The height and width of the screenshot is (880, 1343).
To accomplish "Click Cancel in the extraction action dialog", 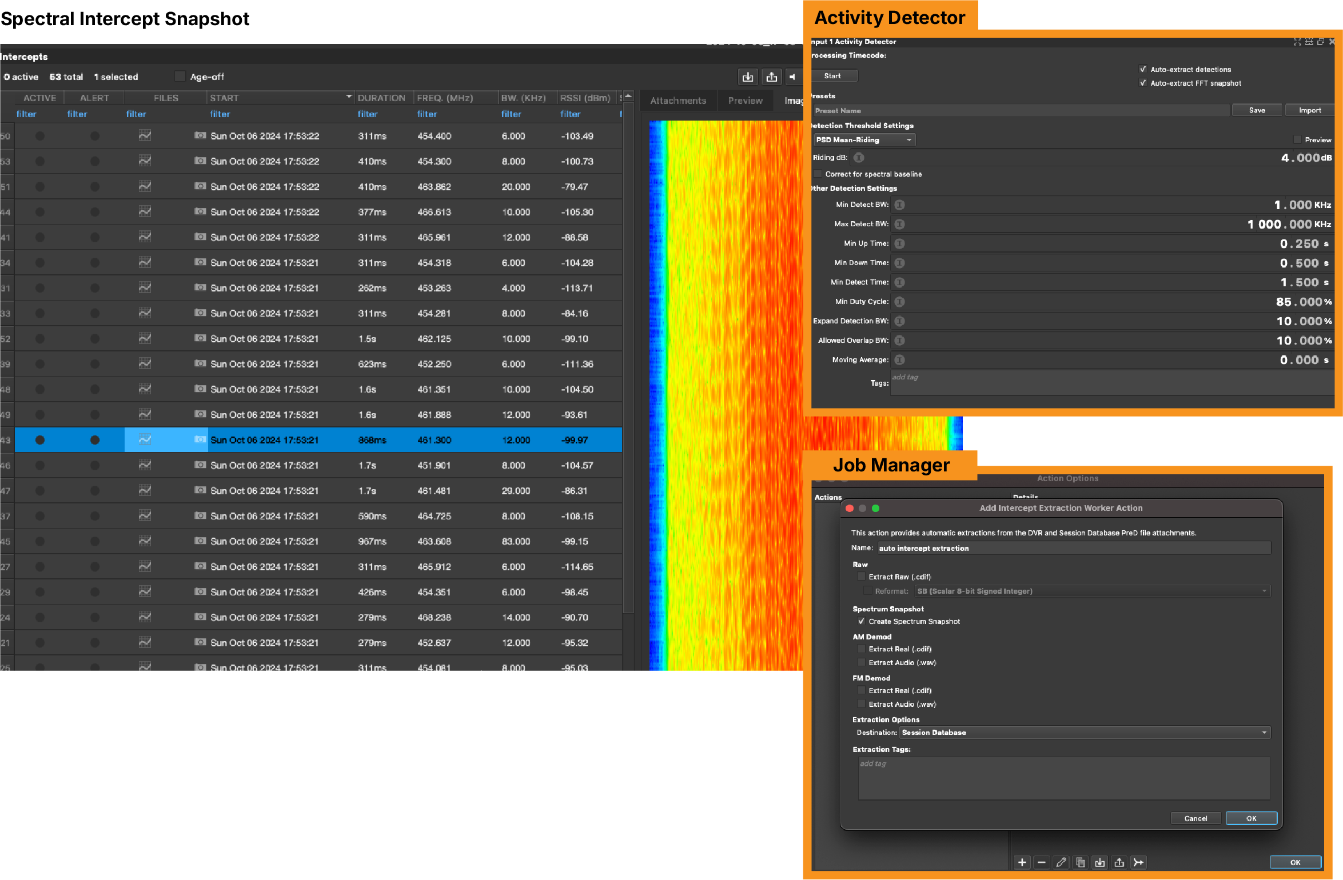I will coord(1195,818).
